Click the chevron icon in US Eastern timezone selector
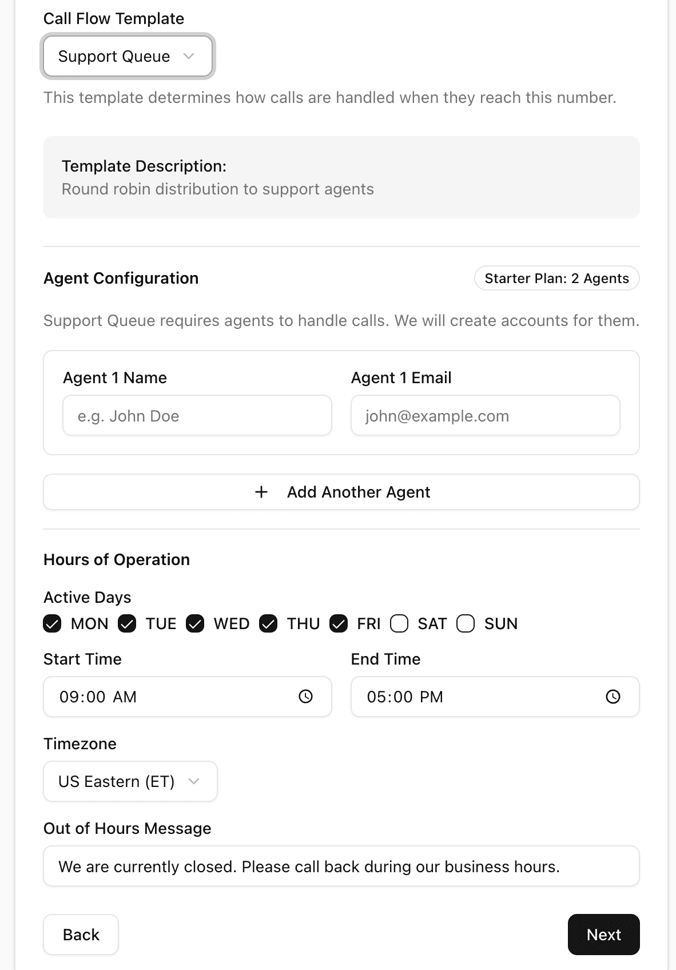The image size is (676, 970). tap(194, 781)
